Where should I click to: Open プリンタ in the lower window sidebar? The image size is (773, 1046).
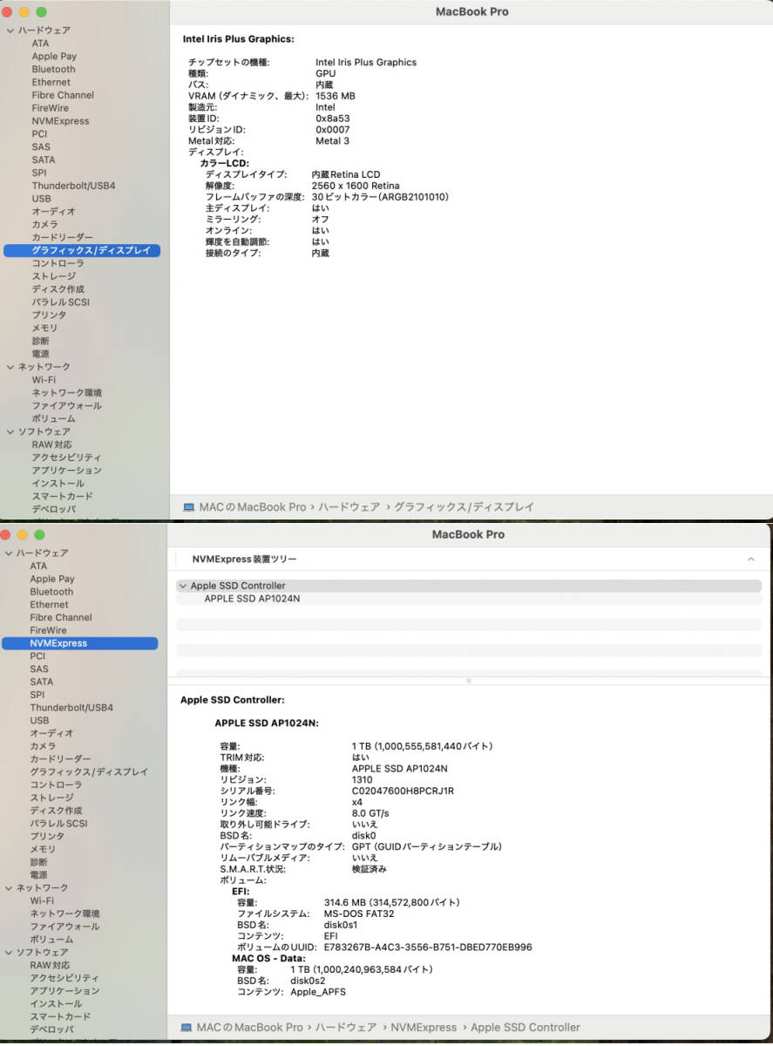(x=47, y=837)
